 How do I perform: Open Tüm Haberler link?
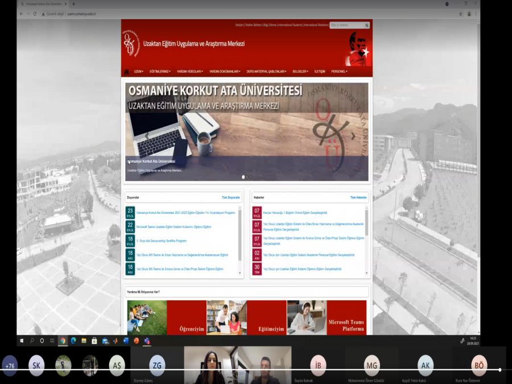pos(358,197)
